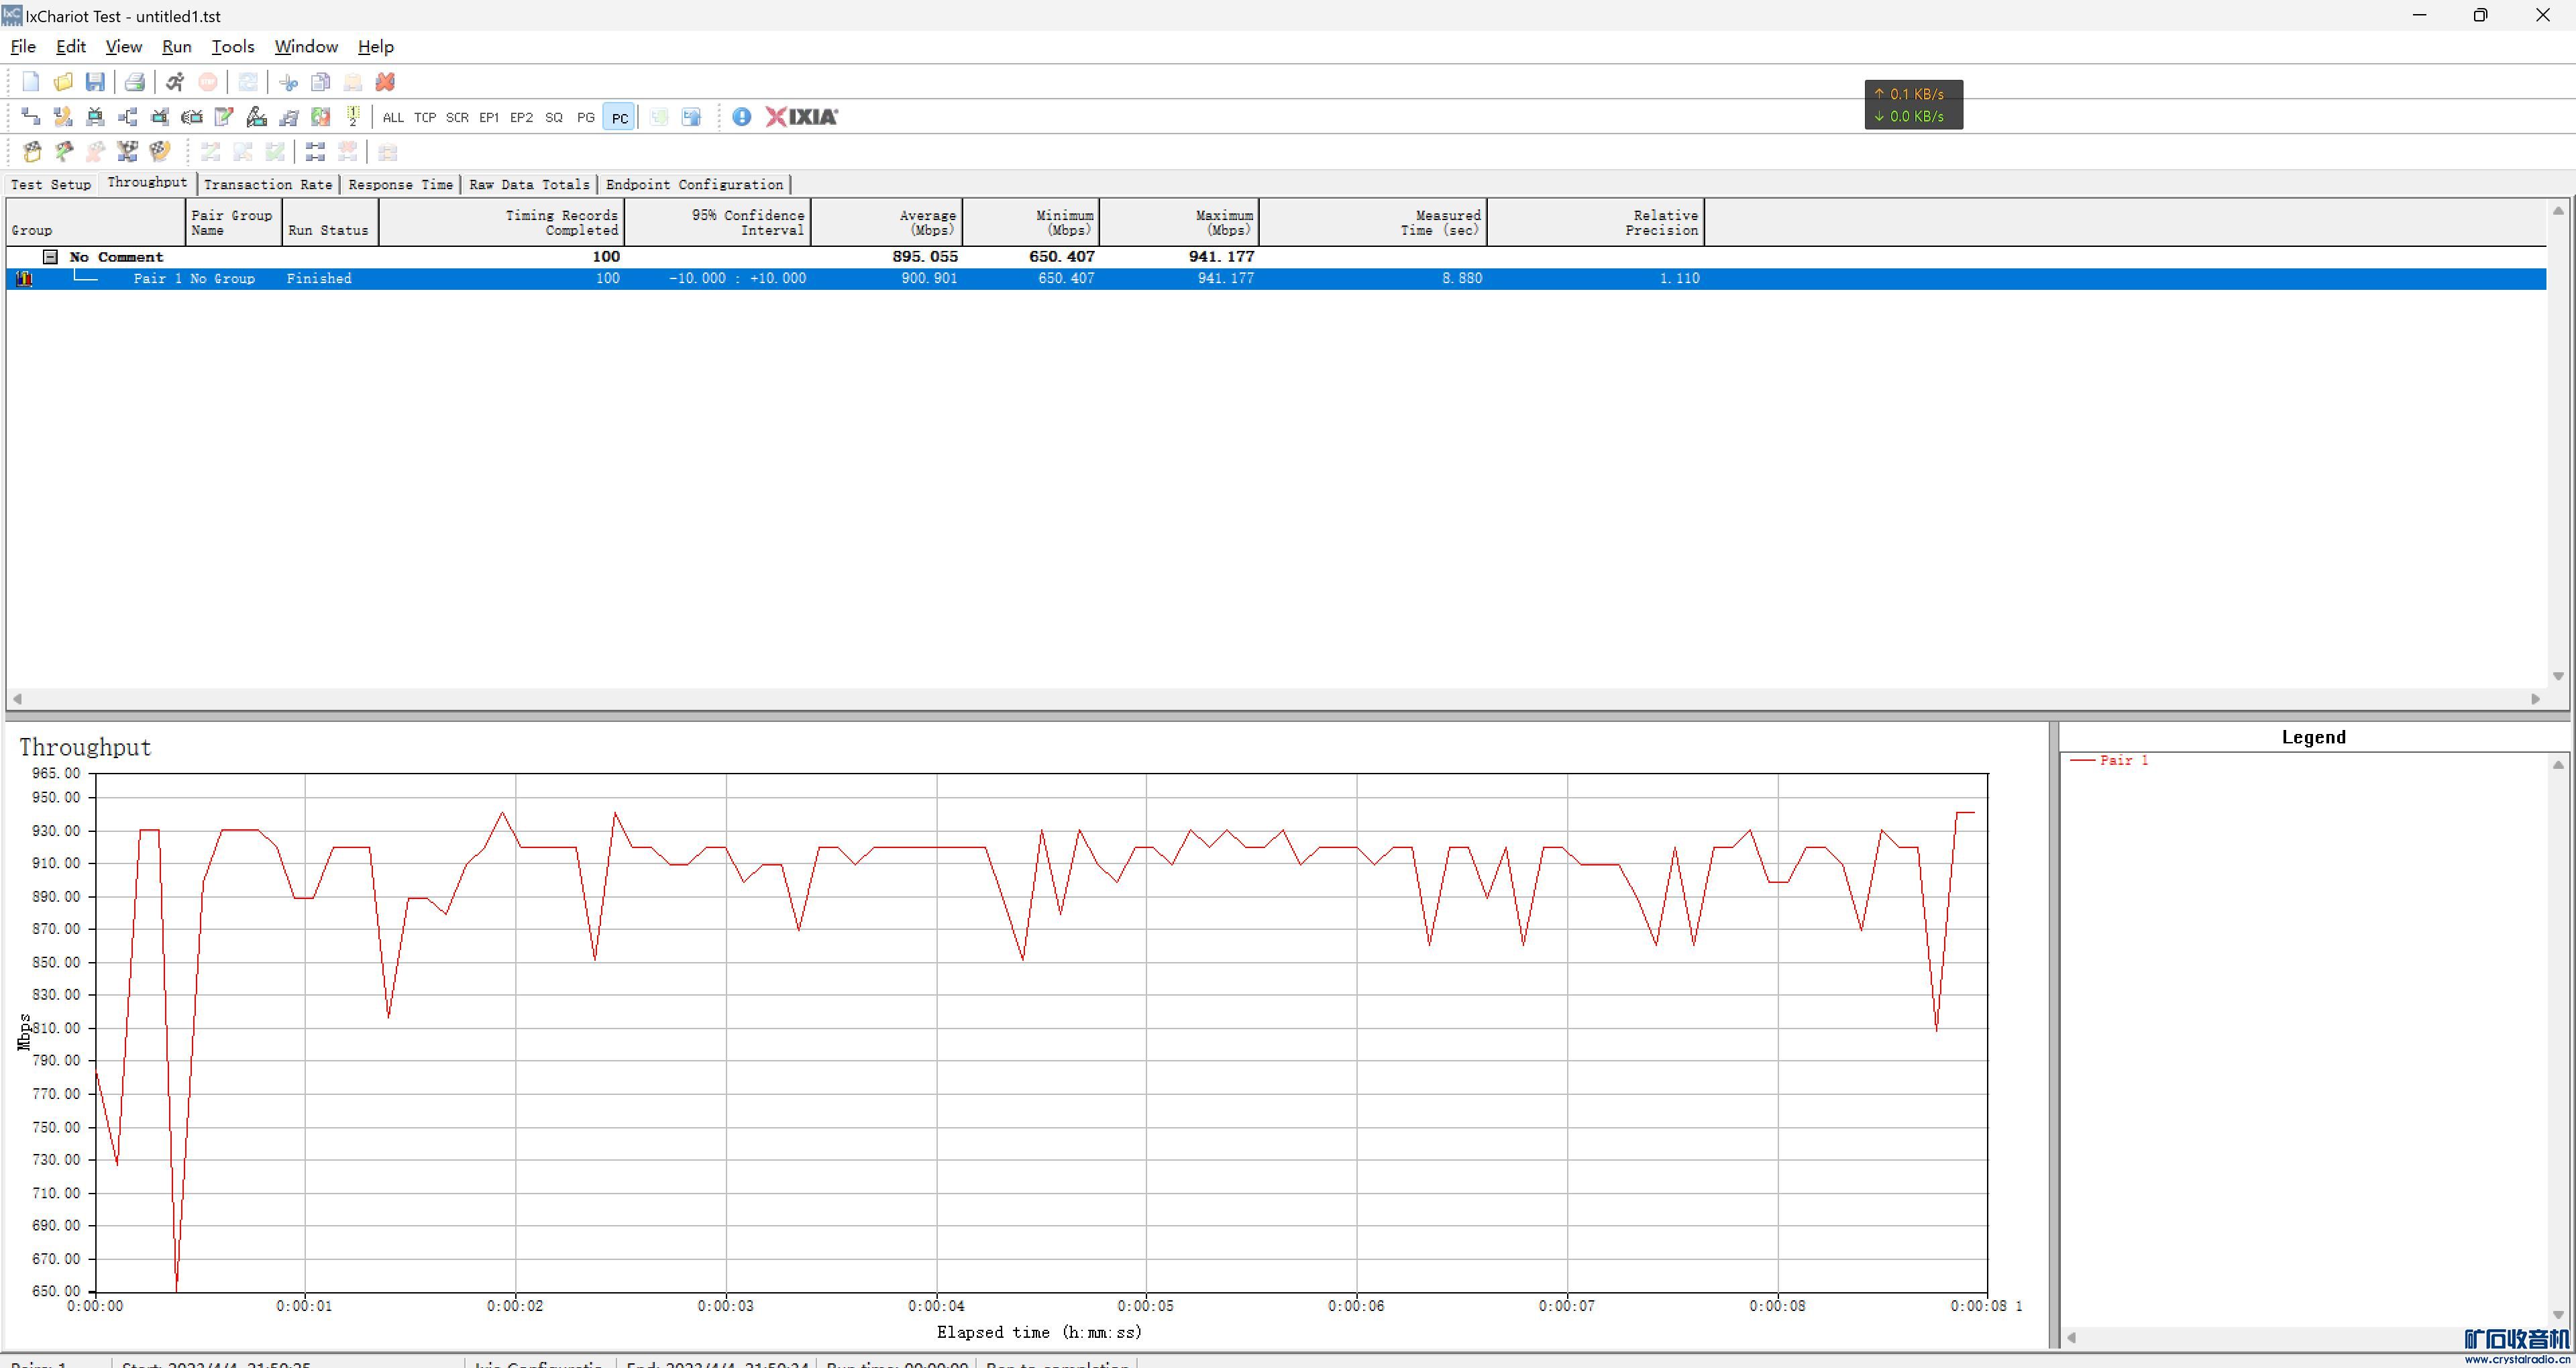Screen dimensions: 2576x1368
Task: Click the Save file floppy icon
Action: 95,82
